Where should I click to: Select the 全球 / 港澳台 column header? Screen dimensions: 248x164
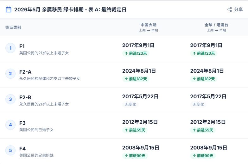216,25
